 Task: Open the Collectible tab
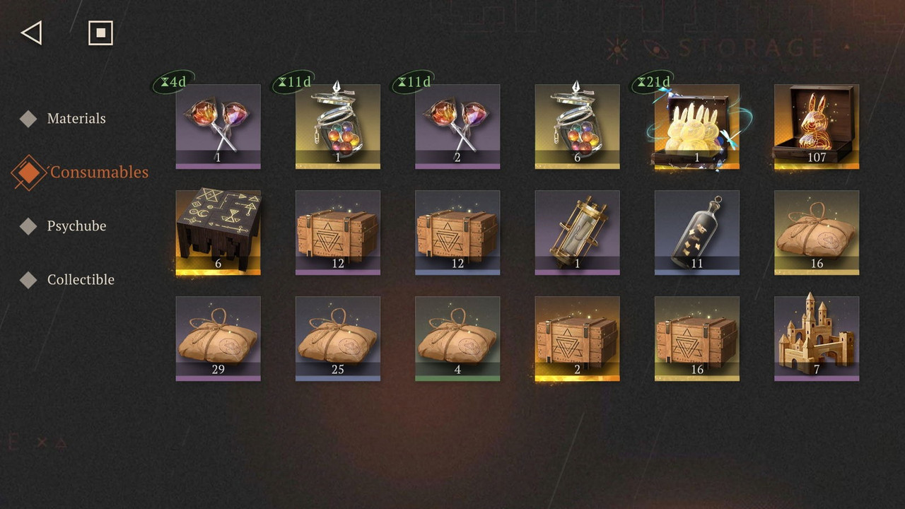tap(81, 279)
